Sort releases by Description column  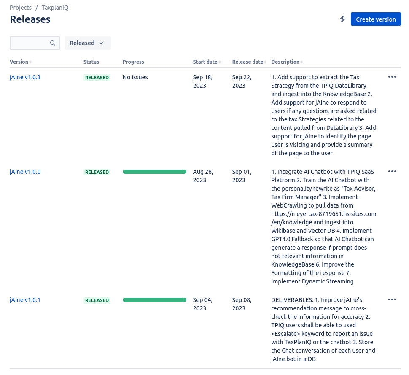(287, 62)
